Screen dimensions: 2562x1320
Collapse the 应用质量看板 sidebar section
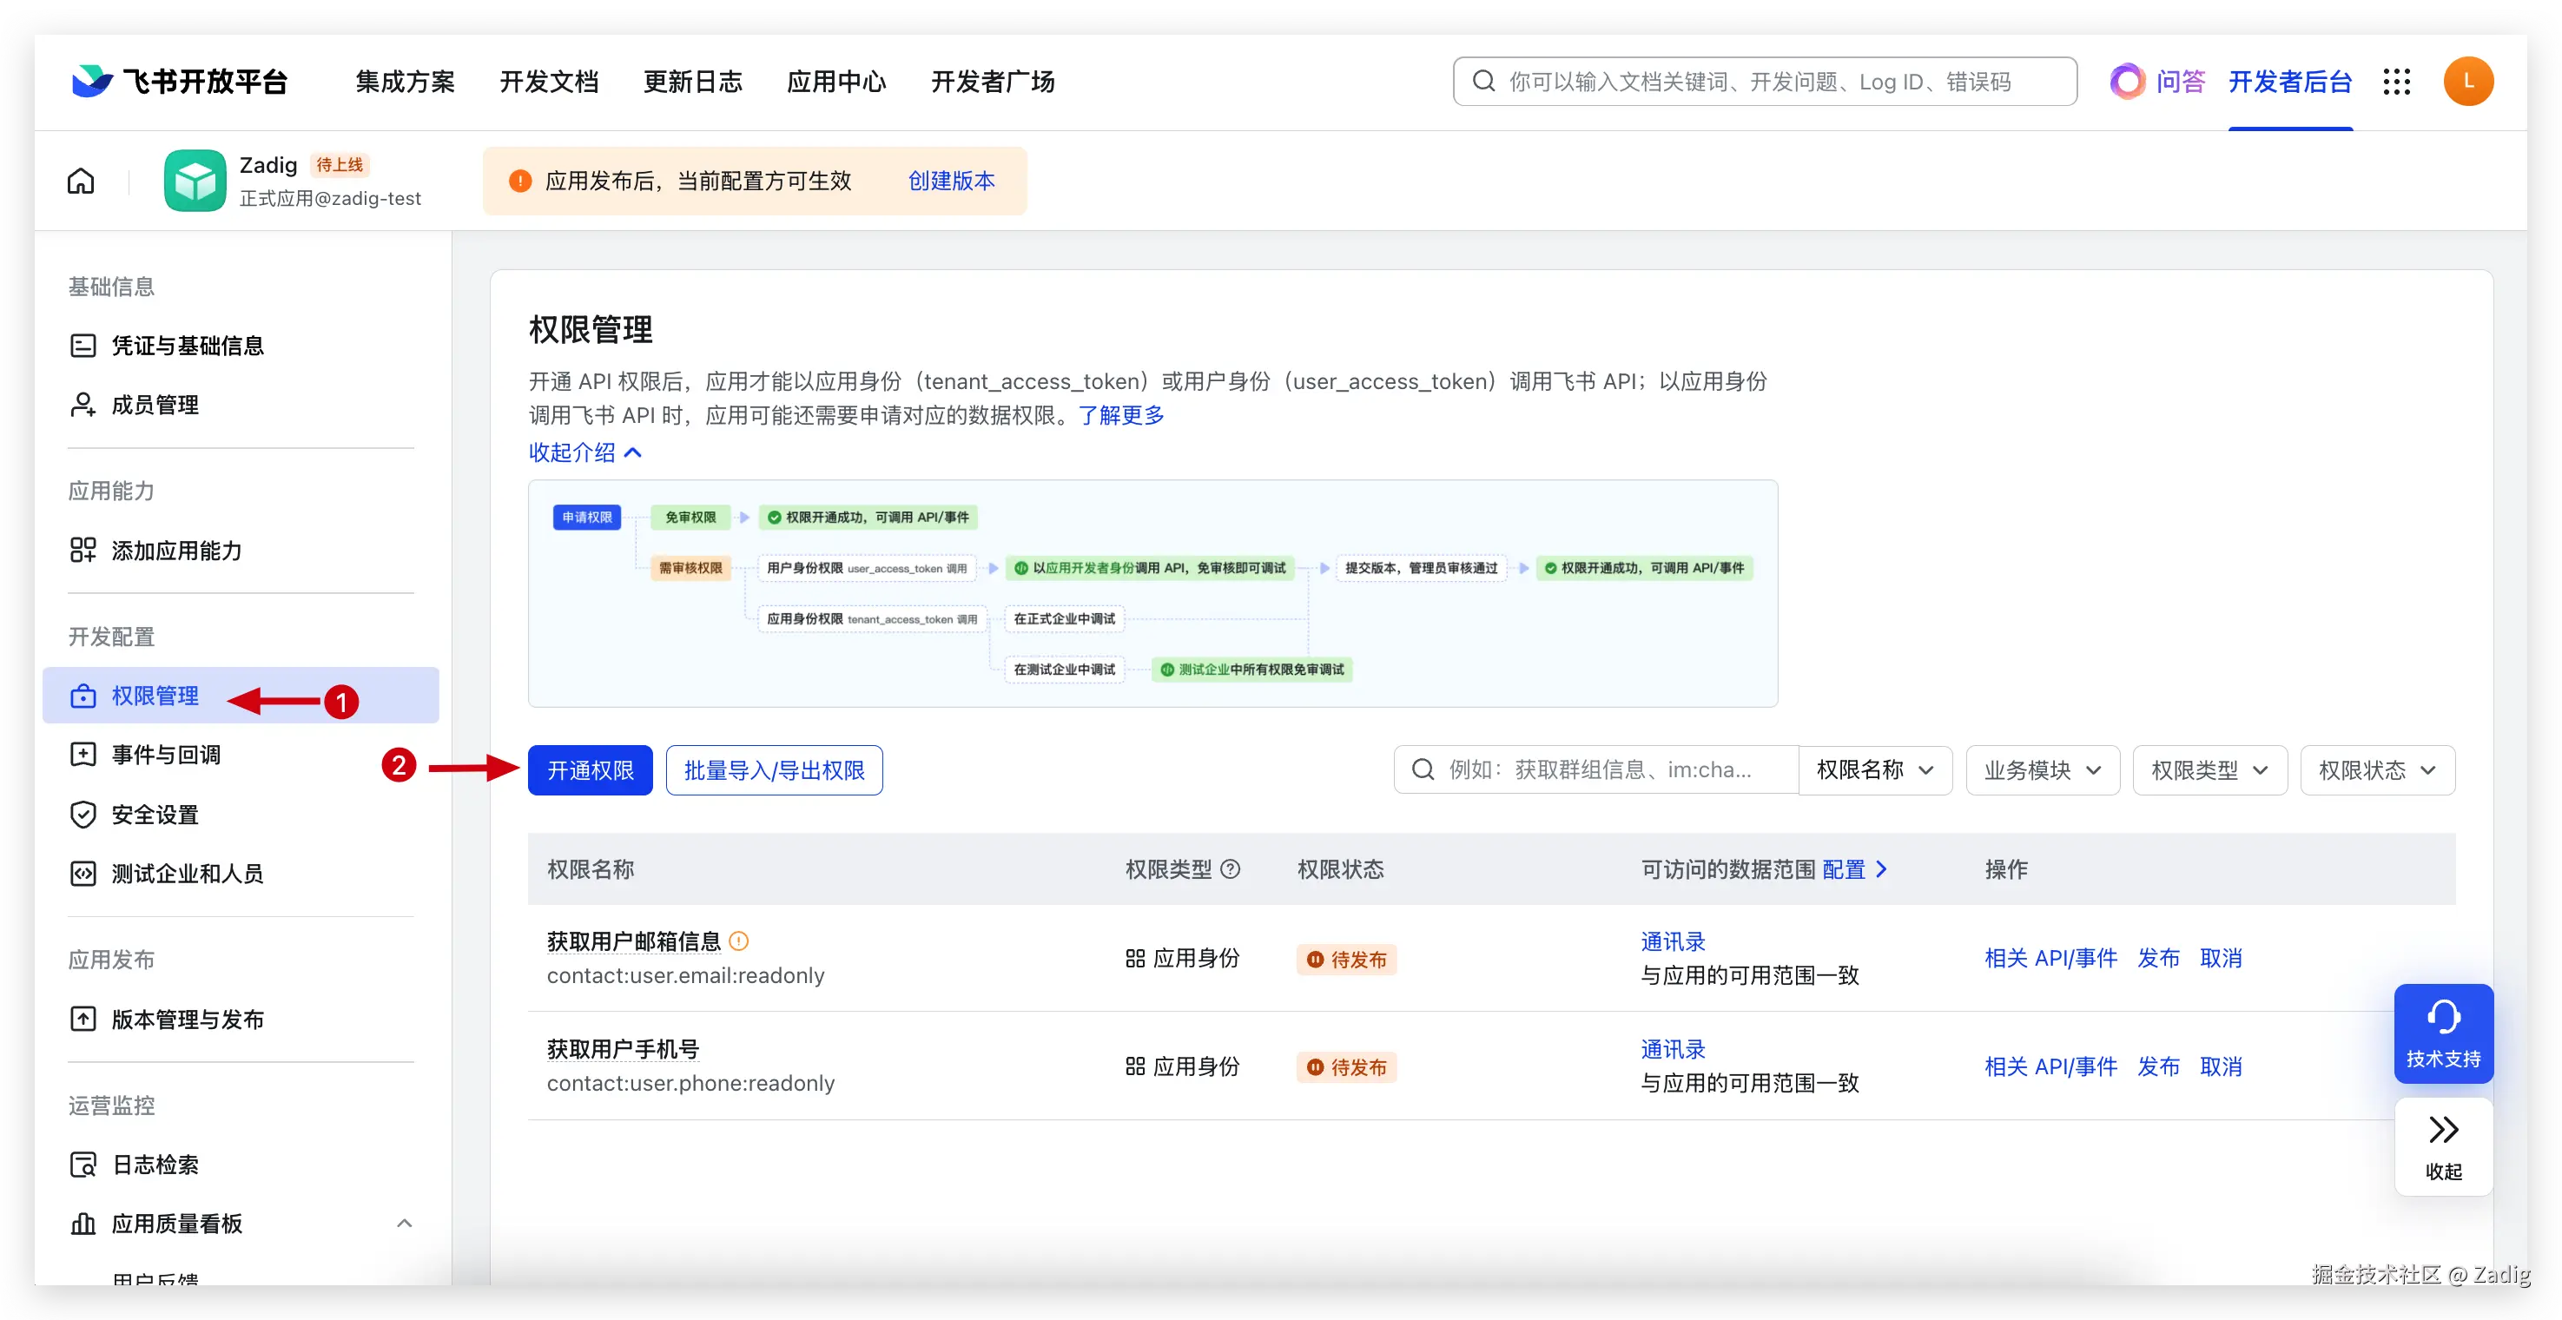[404, 1224]
